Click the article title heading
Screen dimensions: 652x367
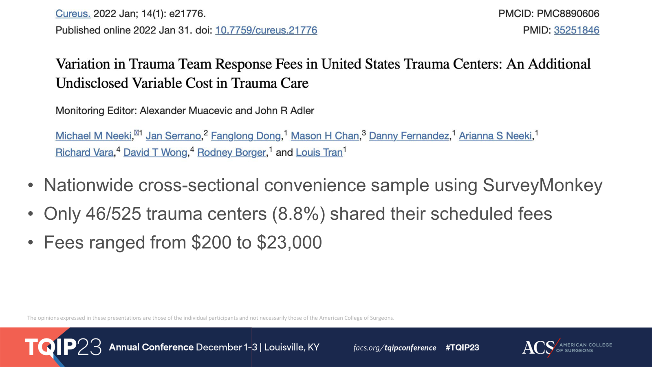coord(323,73)
